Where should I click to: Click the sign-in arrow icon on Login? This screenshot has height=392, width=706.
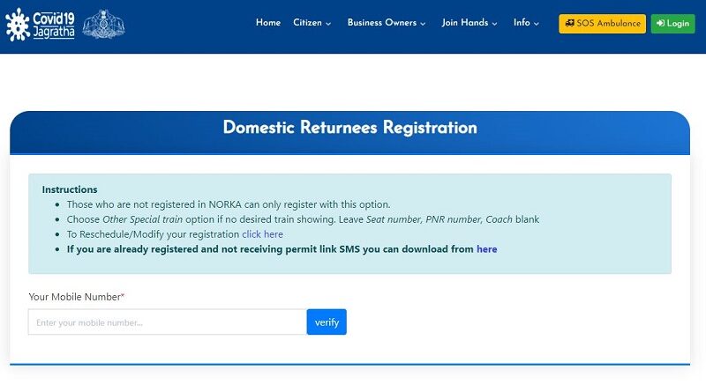point(660,24)
